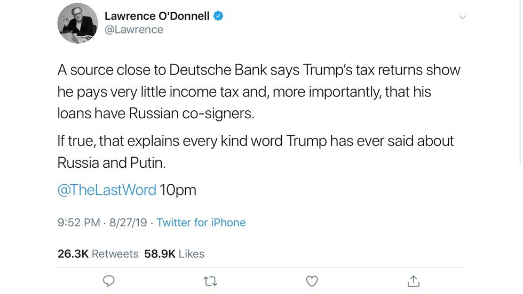Click the 9:52 PM timestamp
Viewport: 523px width, 294px height.
pos(78,223)
